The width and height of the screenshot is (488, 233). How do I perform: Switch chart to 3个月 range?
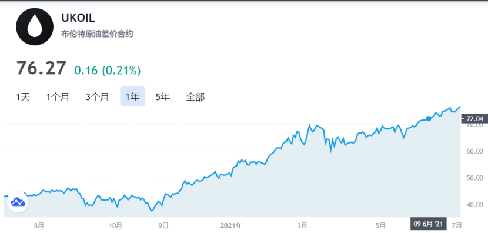pos(98,97)
